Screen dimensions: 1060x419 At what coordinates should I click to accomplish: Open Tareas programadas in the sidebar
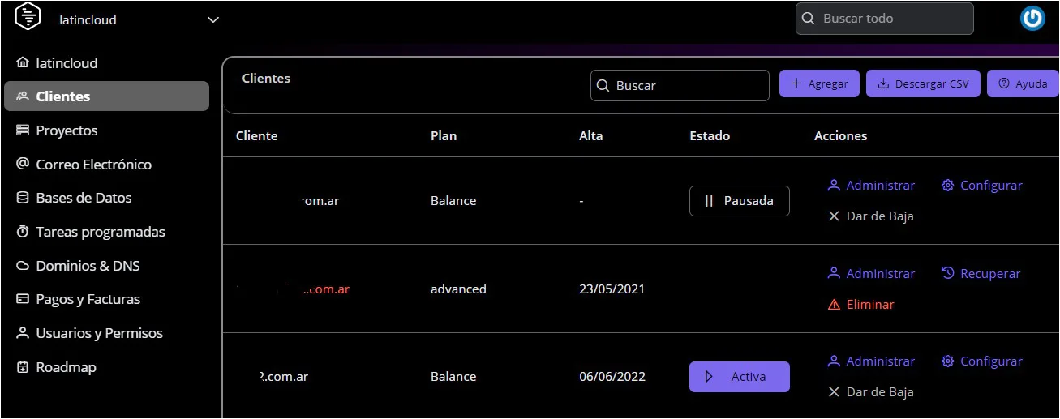[x=100, y=232]
